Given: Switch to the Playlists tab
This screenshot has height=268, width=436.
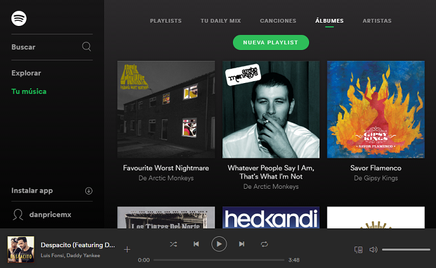Looking at the screenshot, I should (x=166, y=21).
